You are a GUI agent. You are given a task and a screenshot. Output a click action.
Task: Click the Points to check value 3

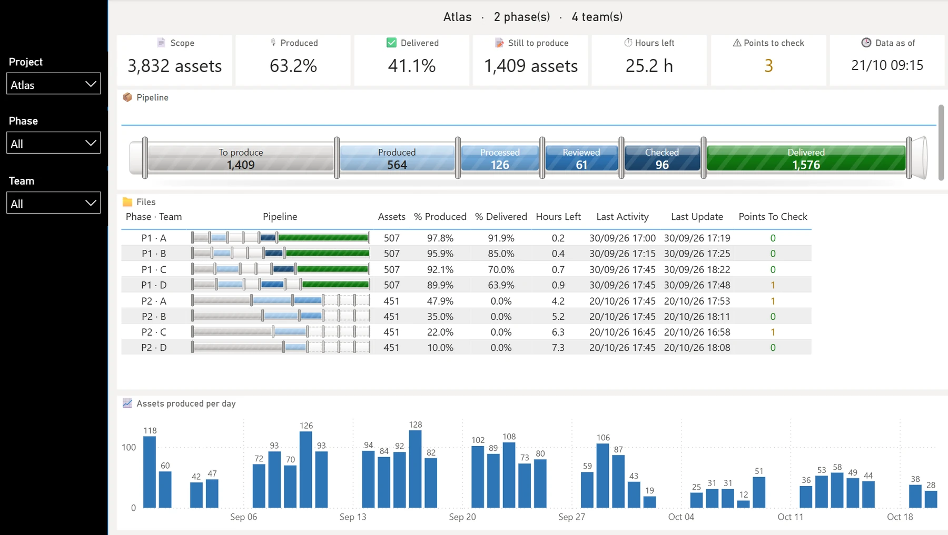(x=768, y=66)
